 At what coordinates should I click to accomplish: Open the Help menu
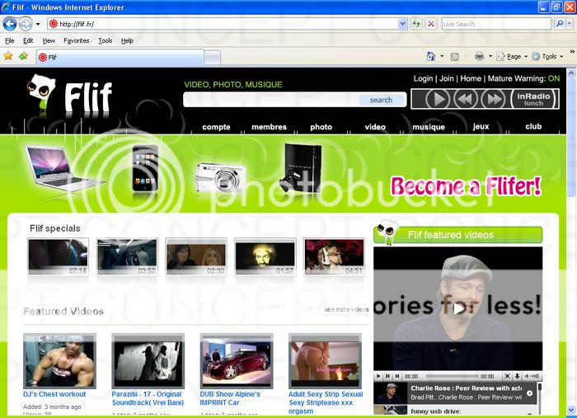(x=127, y=41)
